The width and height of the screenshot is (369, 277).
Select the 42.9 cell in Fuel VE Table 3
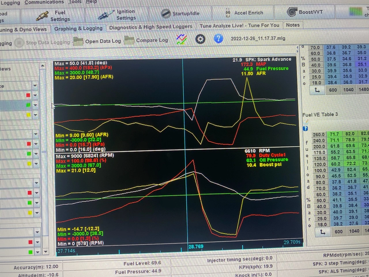click(x=336, y=170)
